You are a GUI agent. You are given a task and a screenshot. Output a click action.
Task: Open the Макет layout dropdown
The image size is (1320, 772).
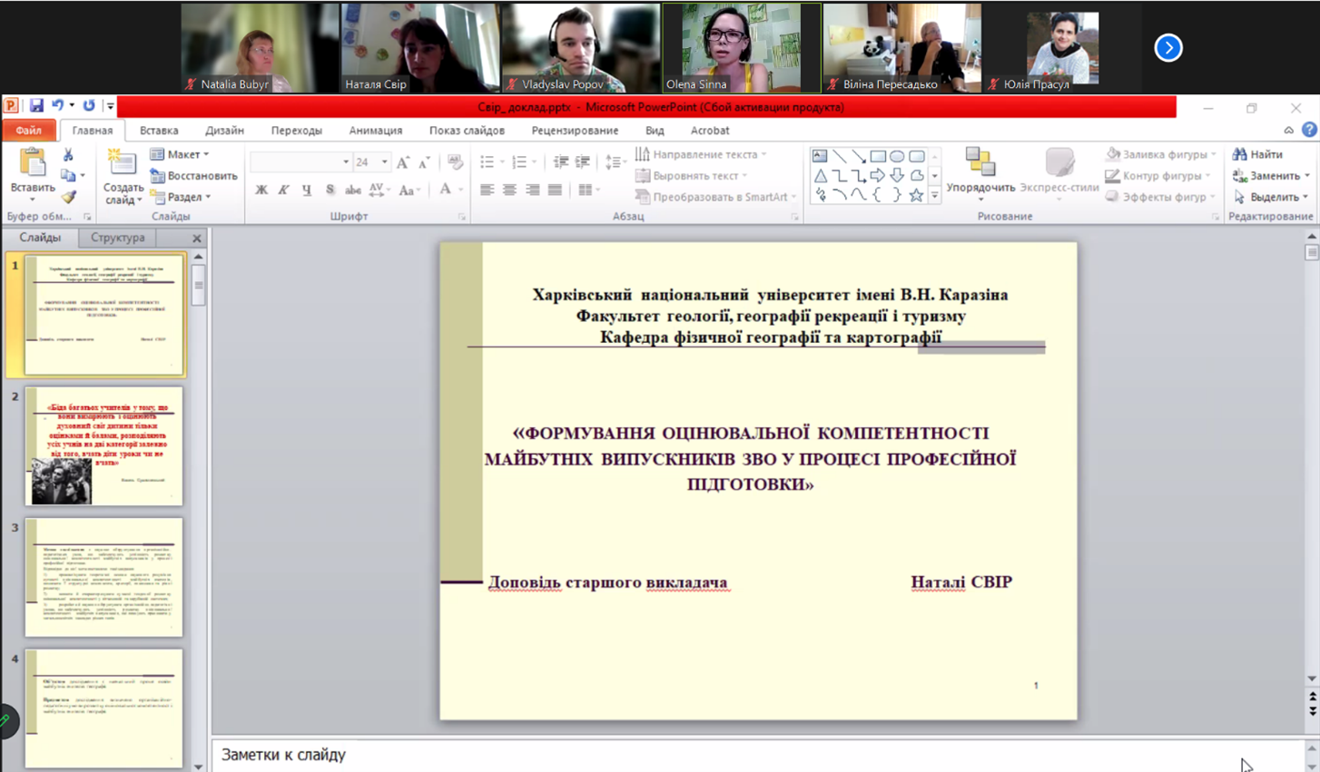pyautogui.click(x=181, y=155)
